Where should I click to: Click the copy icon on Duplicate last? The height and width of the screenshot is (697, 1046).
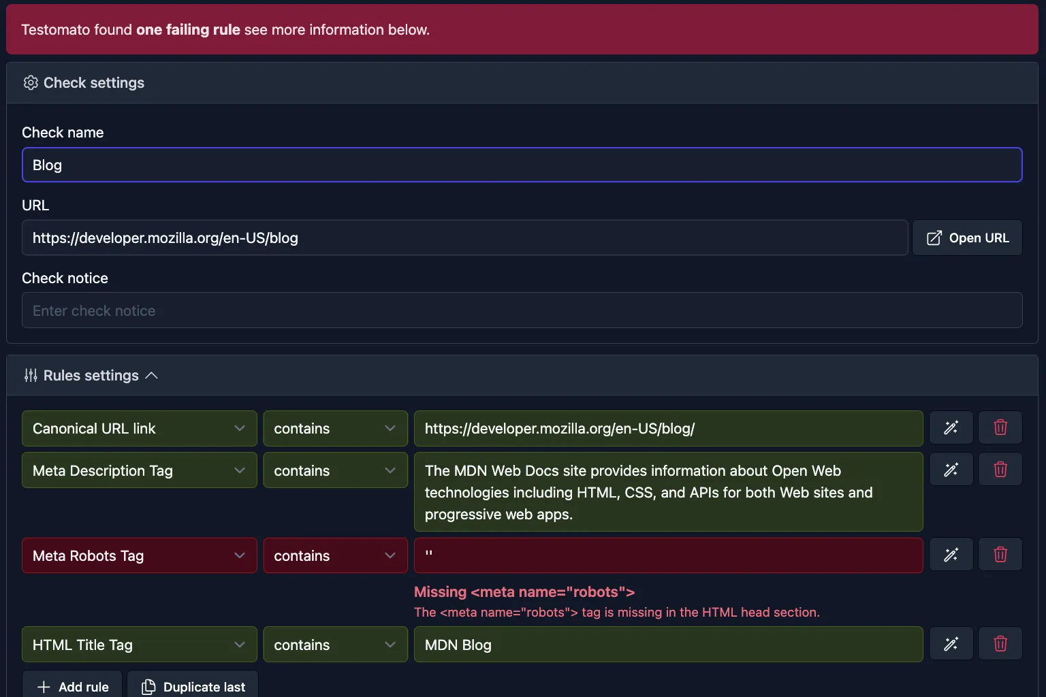(147, 687)
